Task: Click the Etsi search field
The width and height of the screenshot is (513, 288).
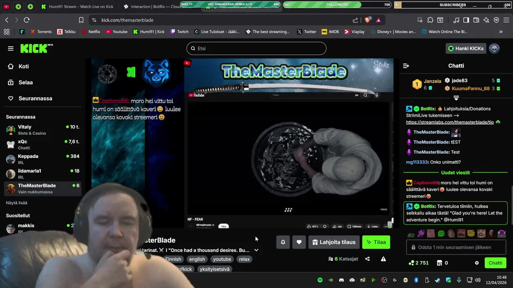Action: click(256, 48)
